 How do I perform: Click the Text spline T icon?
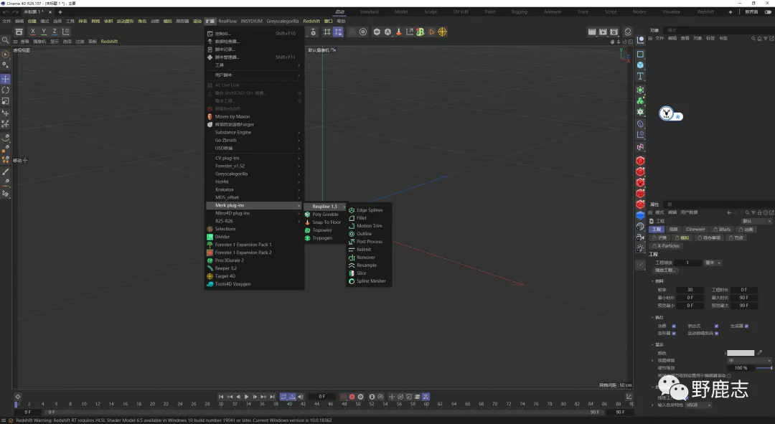(640, 76)
